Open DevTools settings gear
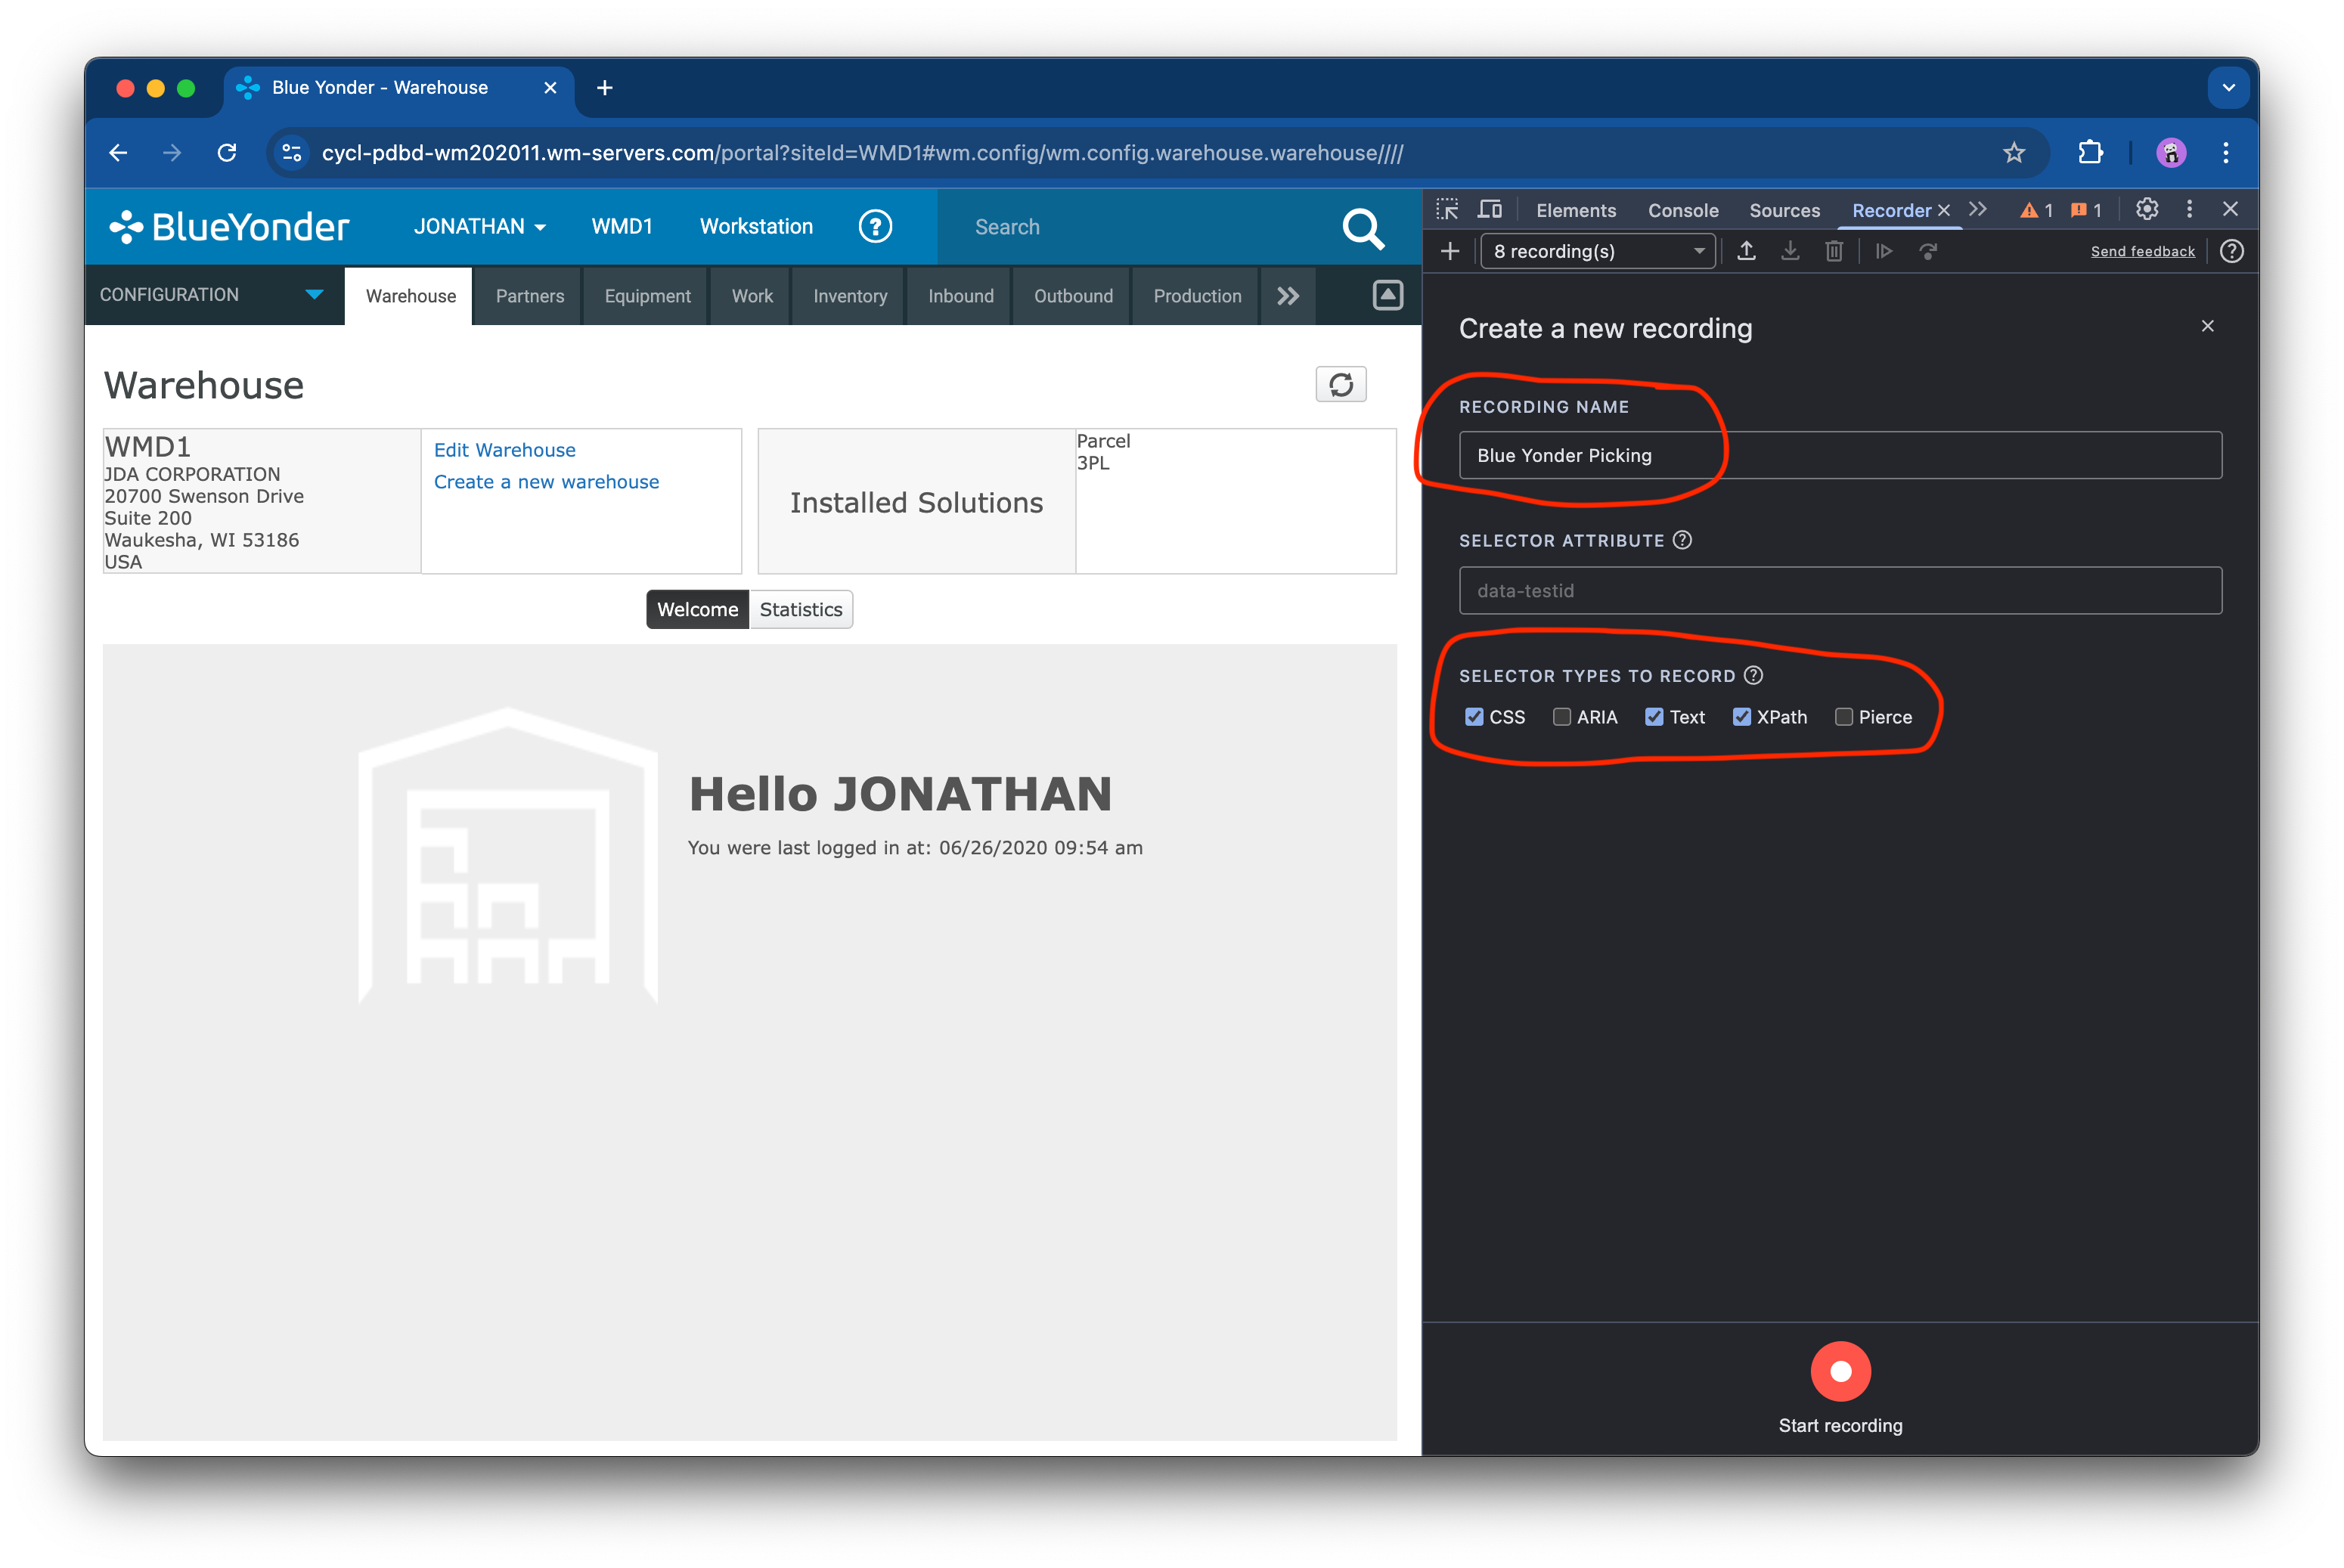The image size is (2344, 1568). pos(2146,210)
